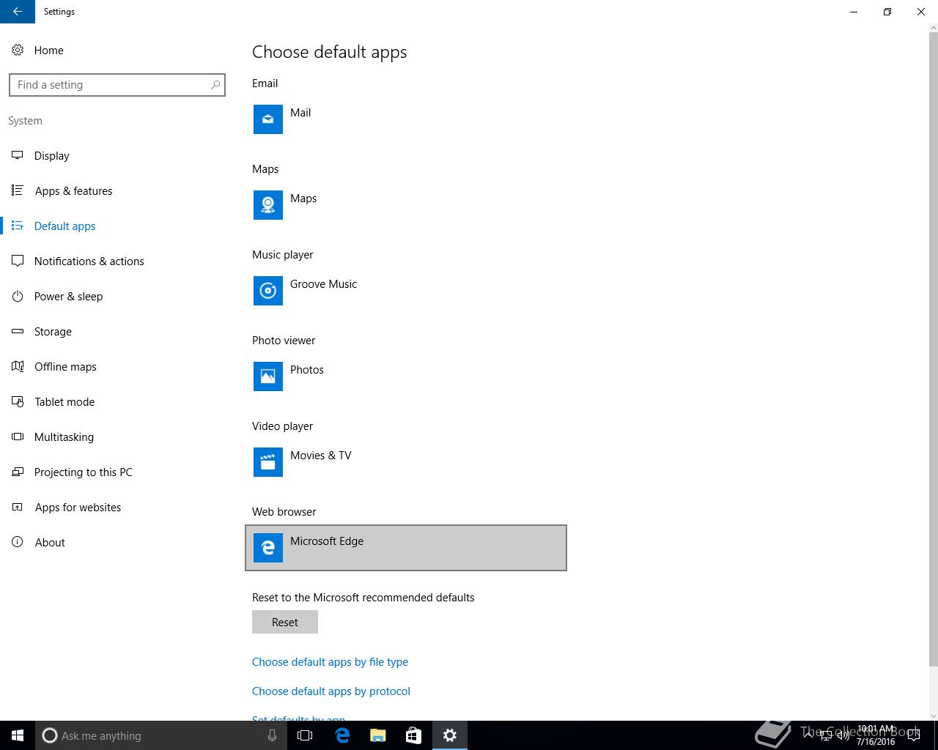Open the Apps & features page
938x750 pixels.
click(73, 190)
